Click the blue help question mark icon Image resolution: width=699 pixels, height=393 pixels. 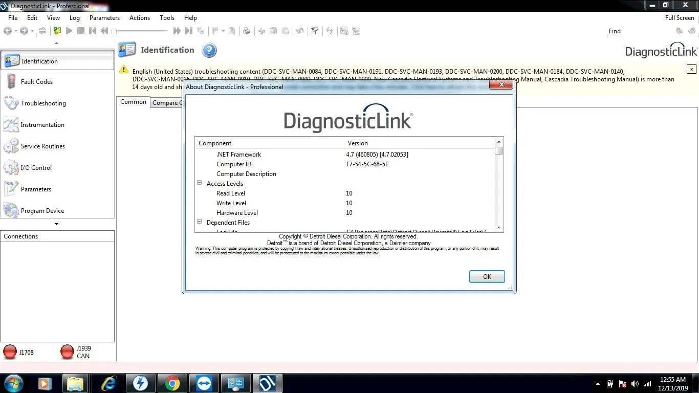[x=209, y=50]
